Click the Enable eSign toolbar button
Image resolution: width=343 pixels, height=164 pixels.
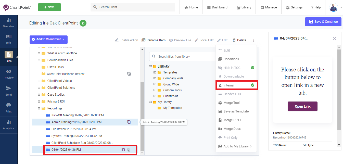click(126, 40)
